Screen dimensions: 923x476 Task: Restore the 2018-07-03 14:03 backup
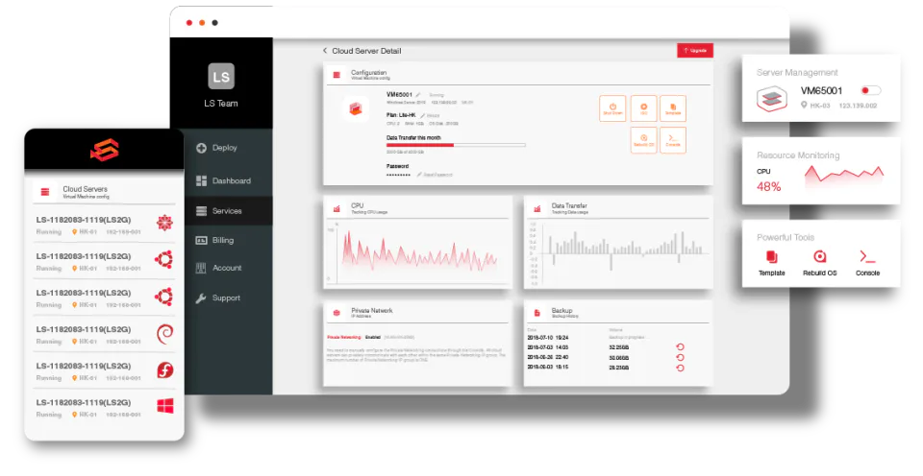tap(680, 347)
